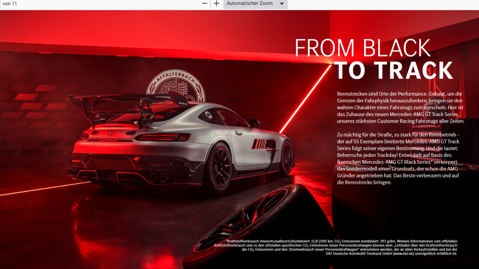Click the zoom out minus button
The image size is (479, 269).
[205, 4]
